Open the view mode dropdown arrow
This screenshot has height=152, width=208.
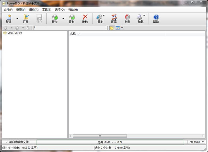tap(122, 28)
